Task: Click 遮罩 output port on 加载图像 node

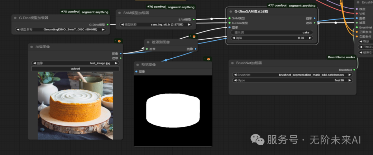Action: [x=121, y=58]
